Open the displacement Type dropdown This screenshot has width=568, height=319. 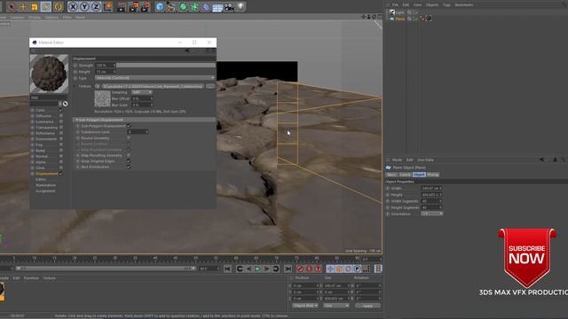pos(154,78)
